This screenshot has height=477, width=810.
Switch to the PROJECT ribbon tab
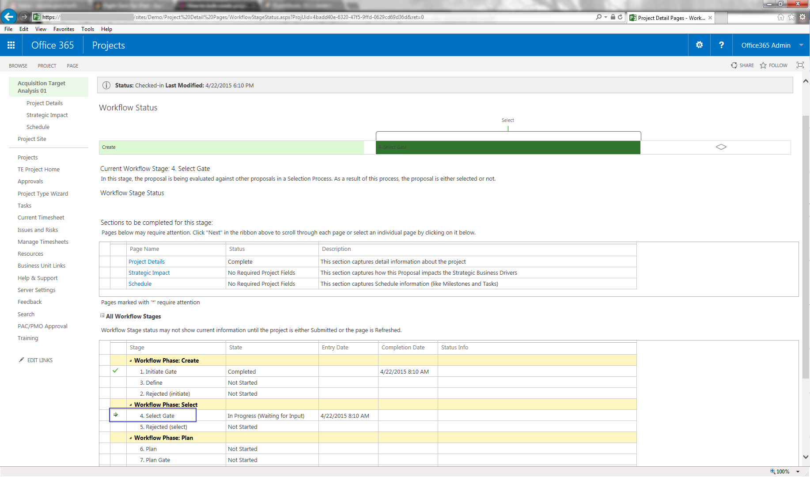click(x=47, y=66)
